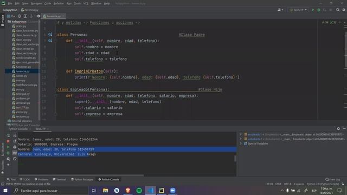The height and width of the screenshot is (195, 347).
Task: Open ciclos.py in the project tree
Action: tap(21, 26)
